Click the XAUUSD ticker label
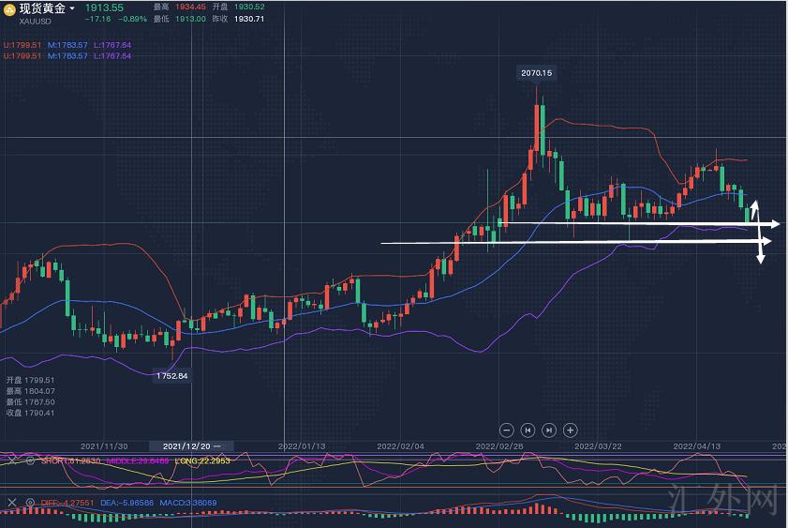Image resolution: width=788 pixels, height=528 pixels. [36, 22]
